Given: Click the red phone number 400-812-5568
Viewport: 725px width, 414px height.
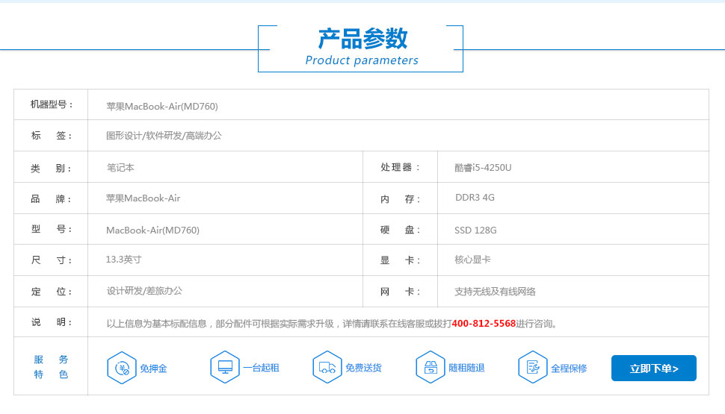Looking at the screenshot, I should pos(484,324).
